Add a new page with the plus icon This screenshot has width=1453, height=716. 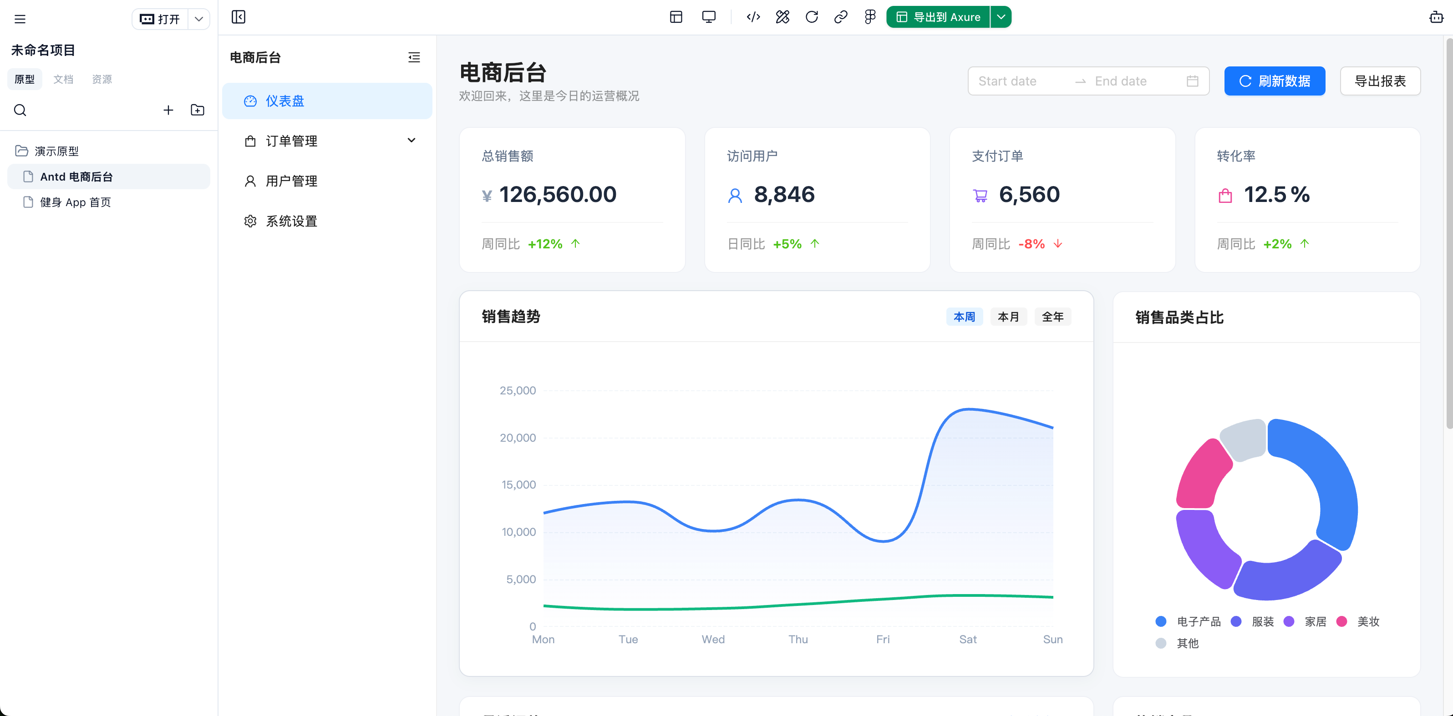[168, 110]
